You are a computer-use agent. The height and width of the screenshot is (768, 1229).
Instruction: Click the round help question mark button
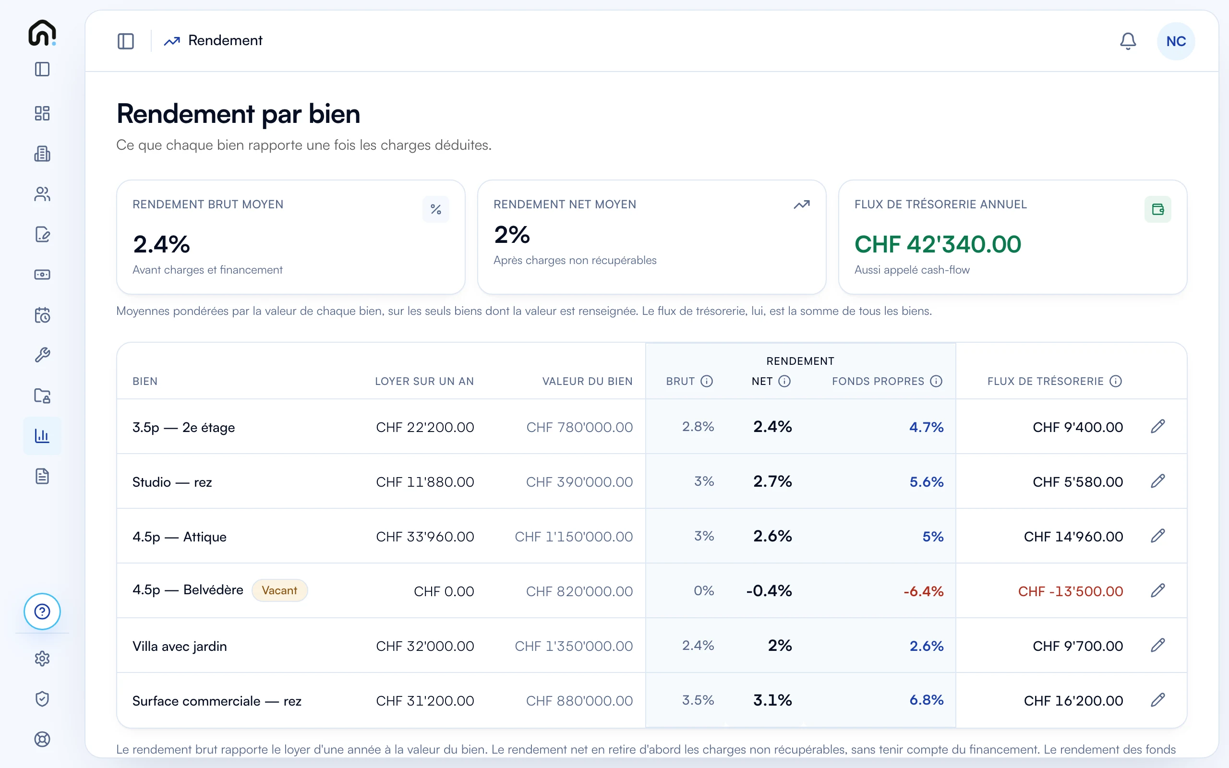[42, 611]
